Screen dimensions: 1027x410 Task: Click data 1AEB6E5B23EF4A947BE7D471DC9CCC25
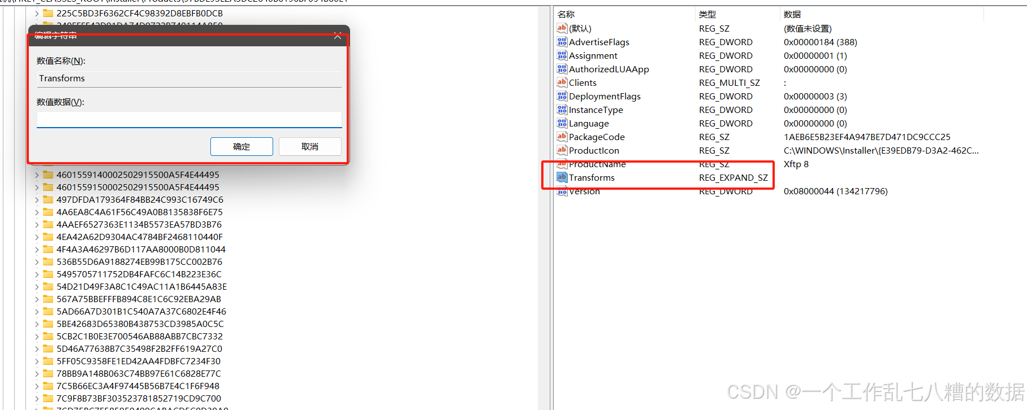[x=867, y=137]
